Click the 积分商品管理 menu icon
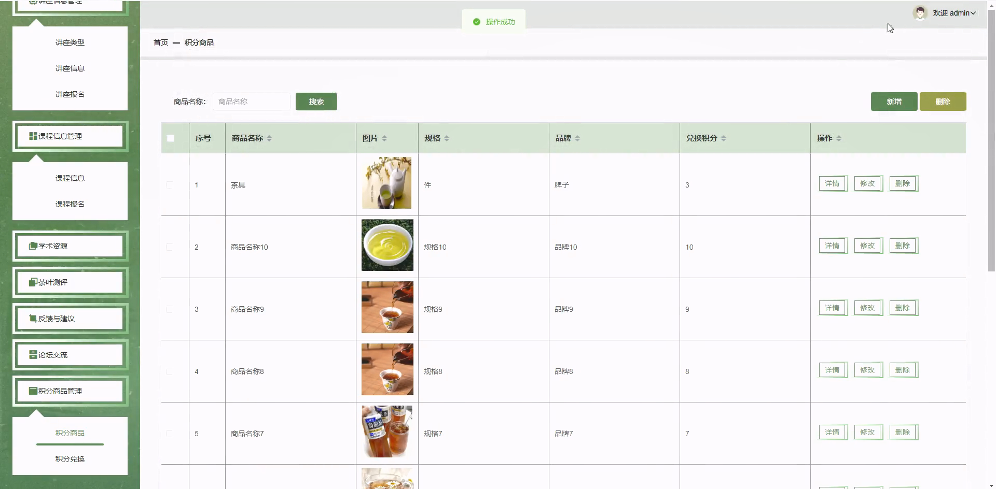Viewport: 996px width, 489px height. point(33,391)
